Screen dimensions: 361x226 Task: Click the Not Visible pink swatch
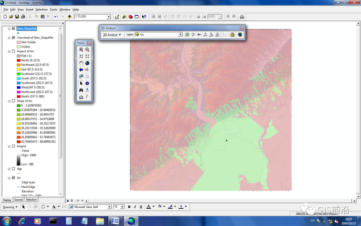point(18,42)
